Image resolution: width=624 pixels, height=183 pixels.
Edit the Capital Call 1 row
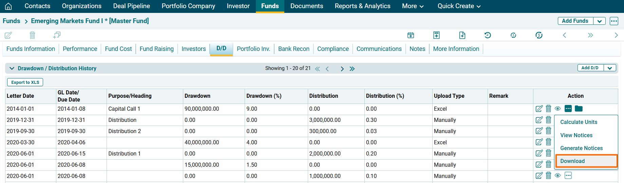539,109
